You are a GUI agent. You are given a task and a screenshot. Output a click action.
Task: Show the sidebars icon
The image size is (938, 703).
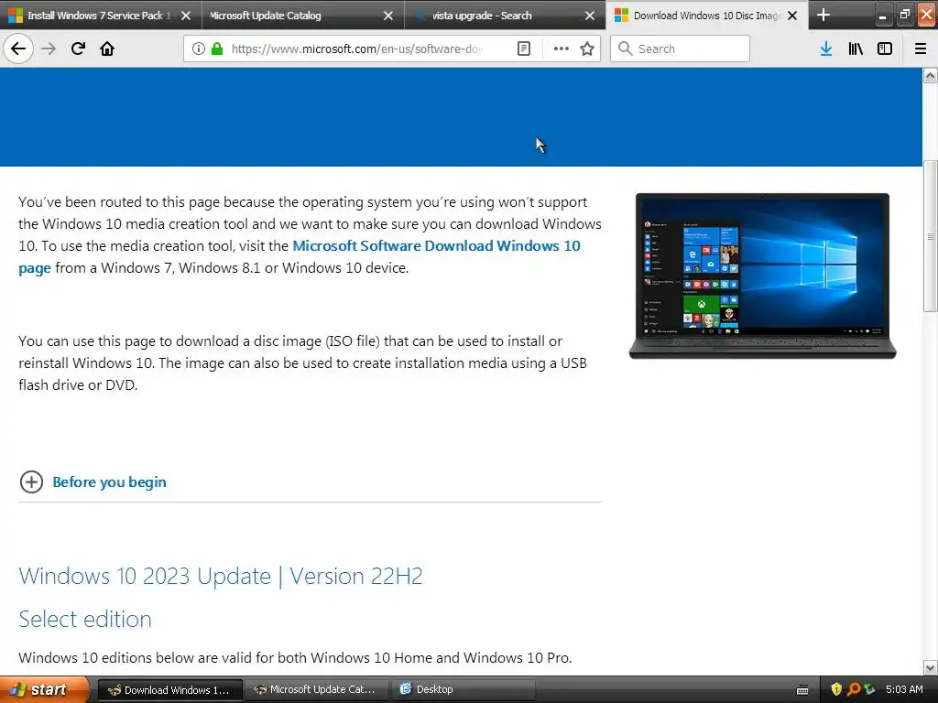click(x=885, y=49)
